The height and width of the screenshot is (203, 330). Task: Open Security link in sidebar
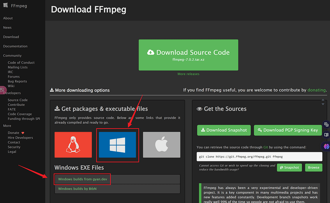pos(14,147)
